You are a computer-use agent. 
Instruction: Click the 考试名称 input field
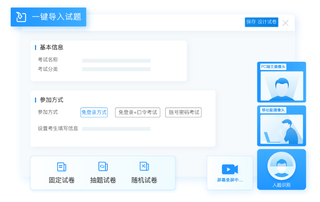pos(116,61)
